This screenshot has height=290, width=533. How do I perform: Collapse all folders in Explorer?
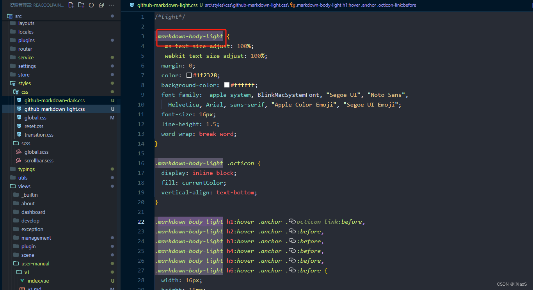click(x=102, y=5)
